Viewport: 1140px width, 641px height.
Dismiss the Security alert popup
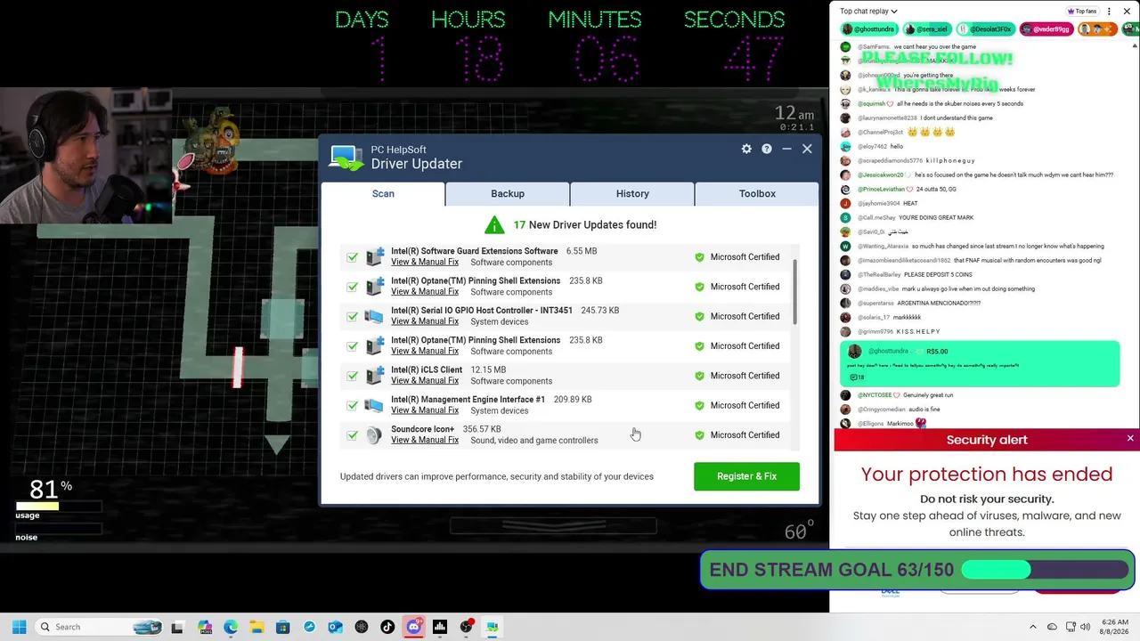click(x=1130, y=439)
